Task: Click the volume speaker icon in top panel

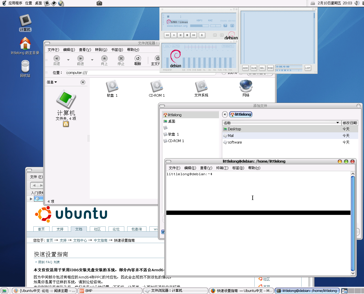Action: point(357,3)
